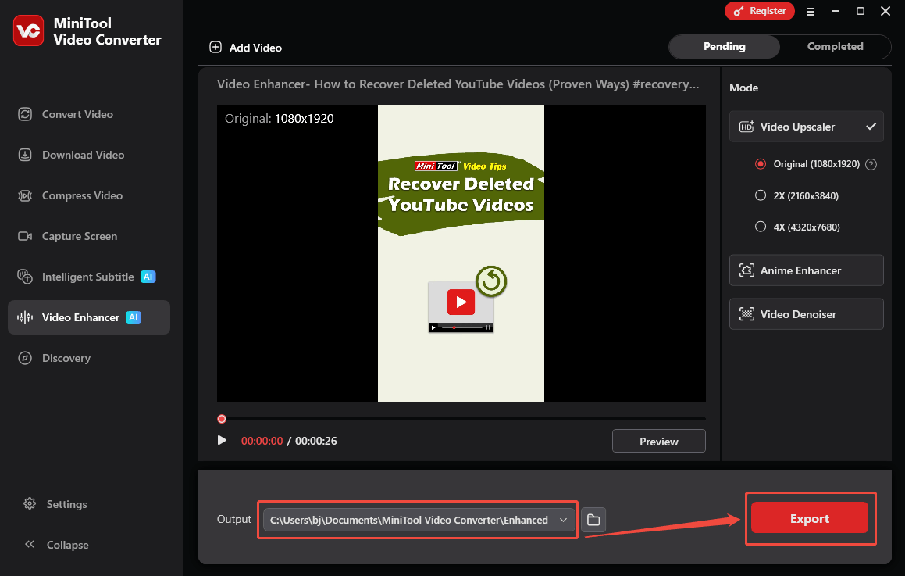The image size is (905, 576).
Task: Click the HD icon on Video Upscaler
Action: (746, 127)
